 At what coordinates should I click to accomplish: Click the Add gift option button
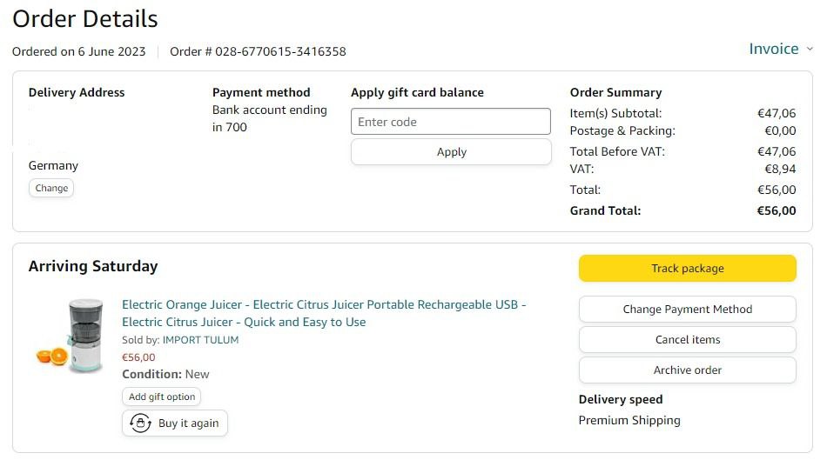point(162,397)
